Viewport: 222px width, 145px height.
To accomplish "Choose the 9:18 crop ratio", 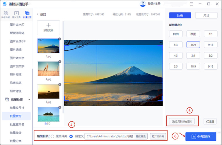I will 210,66.
